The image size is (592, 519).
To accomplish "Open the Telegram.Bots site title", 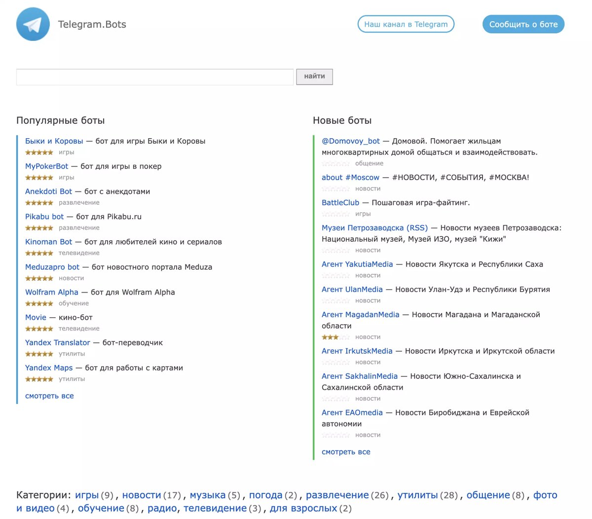I will coord(92,24).
